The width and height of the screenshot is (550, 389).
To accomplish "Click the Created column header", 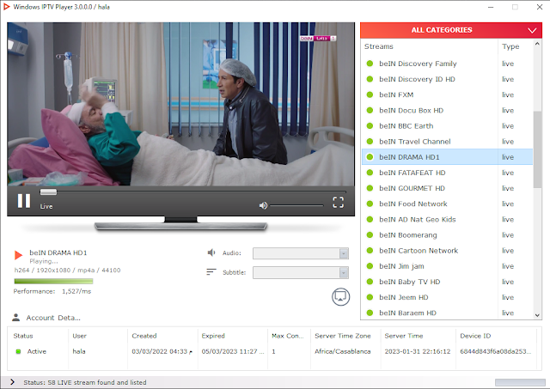I will point(144,336).
